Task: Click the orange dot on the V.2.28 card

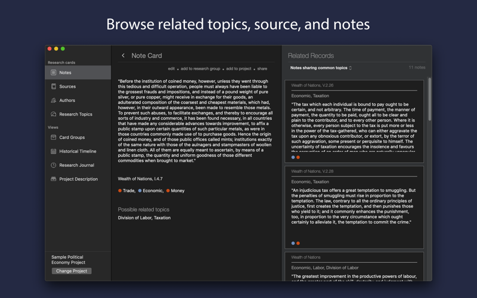Action: coord(298,243)
